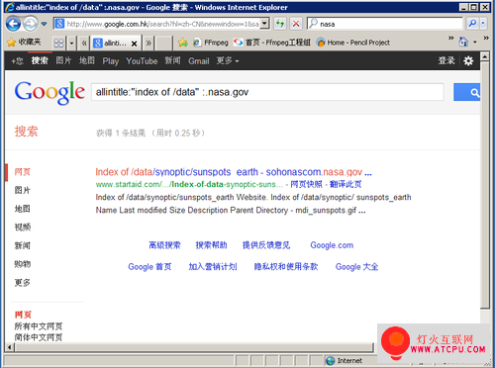Click 登录 to sign in

(x=446, y=61)
